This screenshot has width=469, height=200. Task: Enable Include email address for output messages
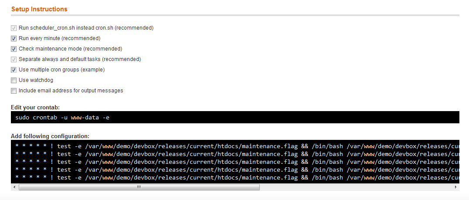[14, 91]
